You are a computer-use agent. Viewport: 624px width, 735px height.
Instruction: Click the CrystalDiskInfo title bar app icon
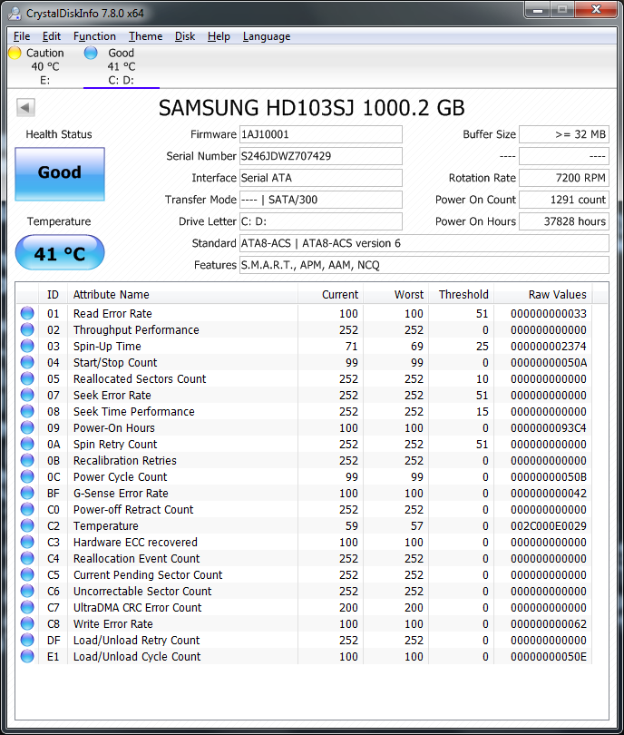click(x=15, y=13)
